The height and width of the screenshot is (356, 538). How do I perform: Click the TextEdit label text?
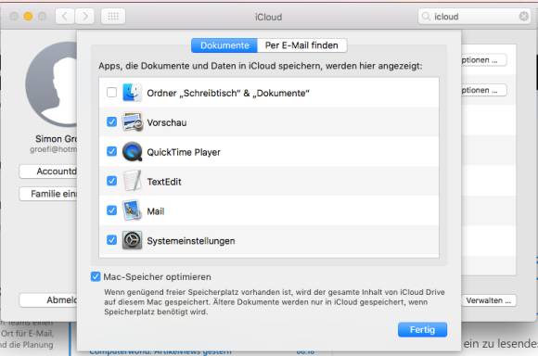(164, 182)
